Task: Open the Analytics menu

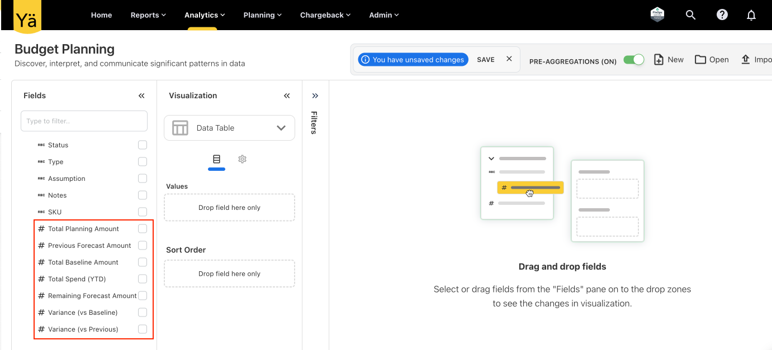Action: 205,15
